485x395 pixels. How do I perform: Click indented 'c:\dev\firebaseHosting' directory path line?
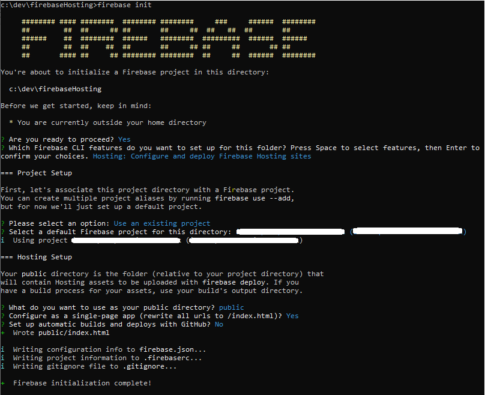(x=55, y=89)
